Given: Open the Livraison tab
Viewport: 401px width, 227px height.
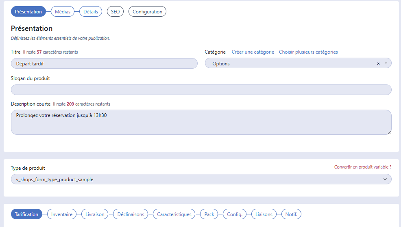Looking at the screenshot, I should point(95,214).
